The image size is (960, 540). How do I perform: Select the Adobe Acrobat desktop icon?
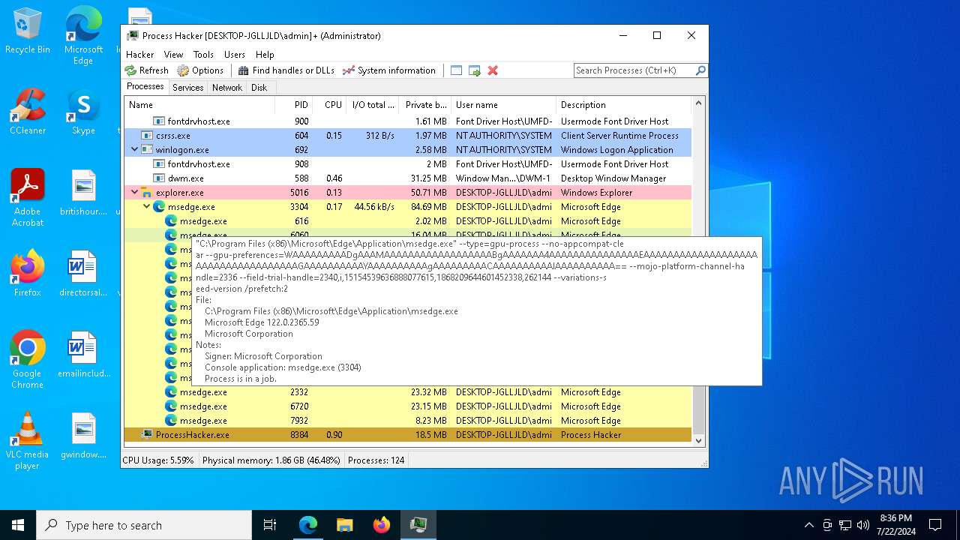click(x=28, y=198)
